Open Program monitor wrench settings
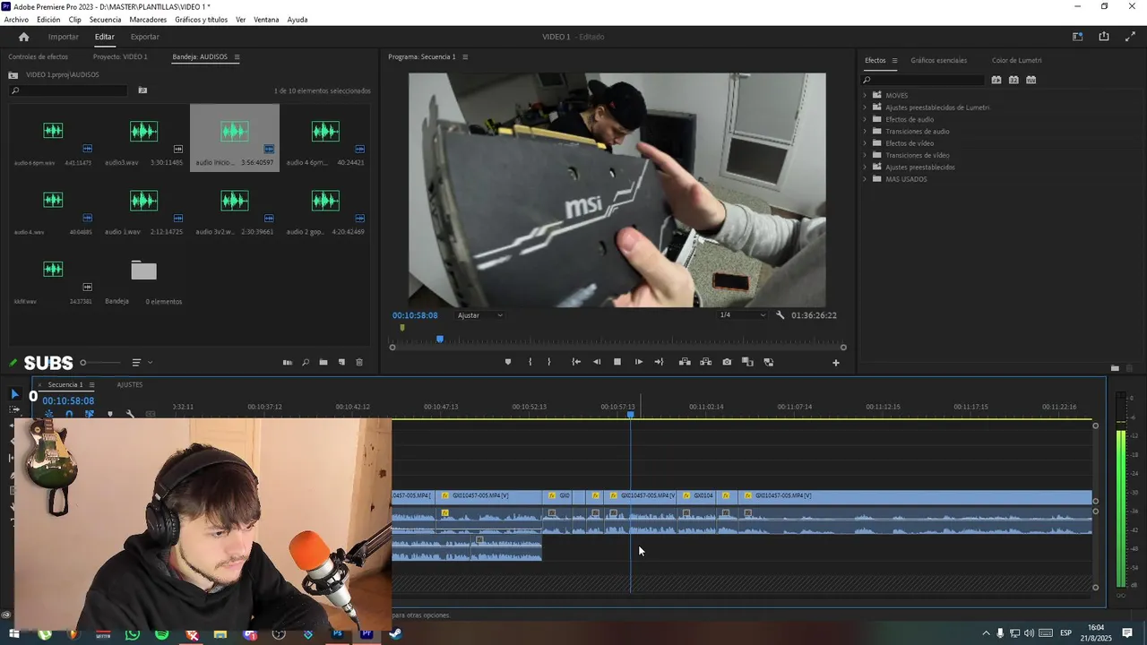This screenshot has height=645, width=1147. [780, 315]
